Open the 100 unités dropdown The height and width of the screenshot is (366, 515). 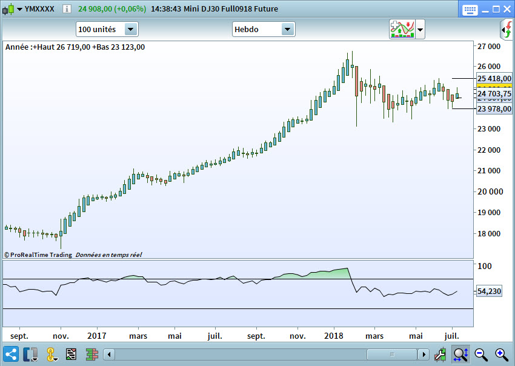107,29
